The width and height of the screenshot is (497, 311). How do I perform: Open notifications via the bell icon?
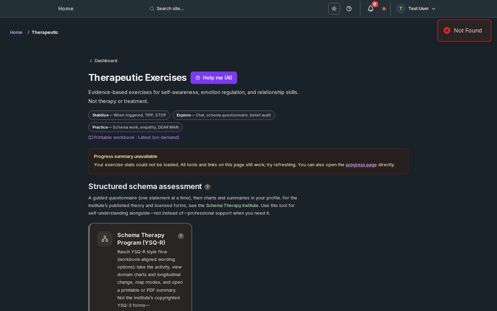click(370, 9)
